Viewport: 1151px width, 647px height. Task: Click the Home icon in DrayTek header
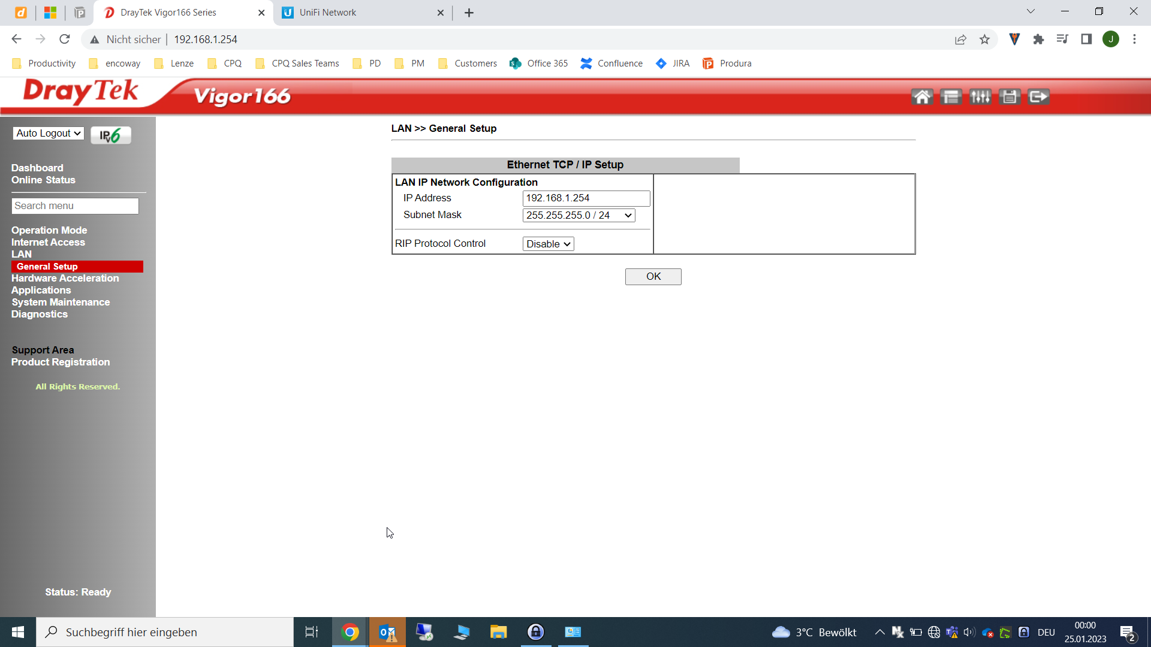click(922, 96)
